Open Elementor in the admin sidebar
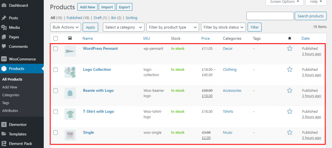332x148 pixels. (18, 124)
